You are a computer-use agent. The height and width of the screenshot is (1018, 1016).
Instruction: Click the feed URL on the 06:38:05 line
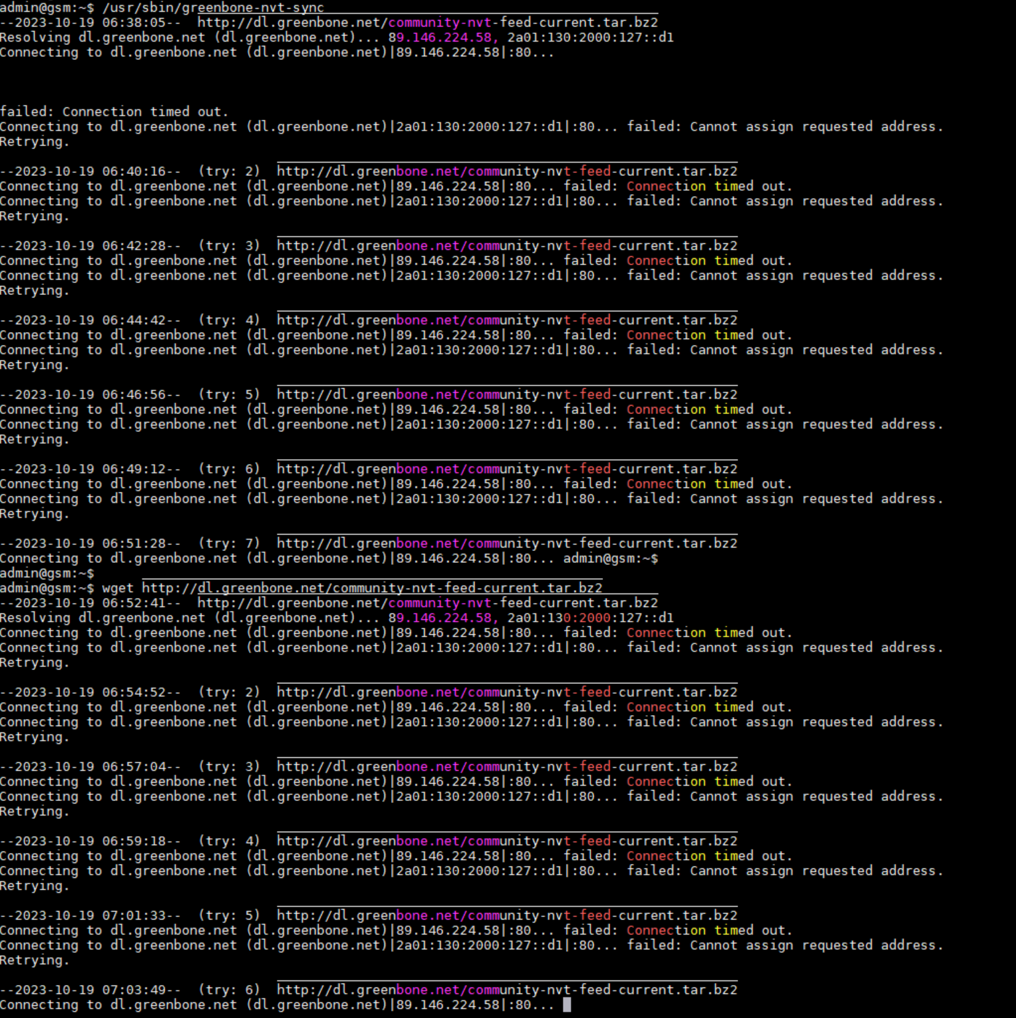(x=428, y=22)
